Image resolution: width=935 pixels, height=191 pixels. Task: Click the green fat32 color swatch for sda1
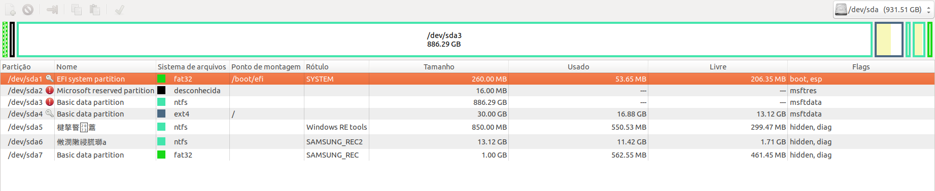(161, 79)
